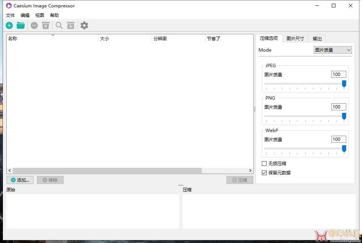Uncheck 保留元数据 keep metadata

coord(264,173)
